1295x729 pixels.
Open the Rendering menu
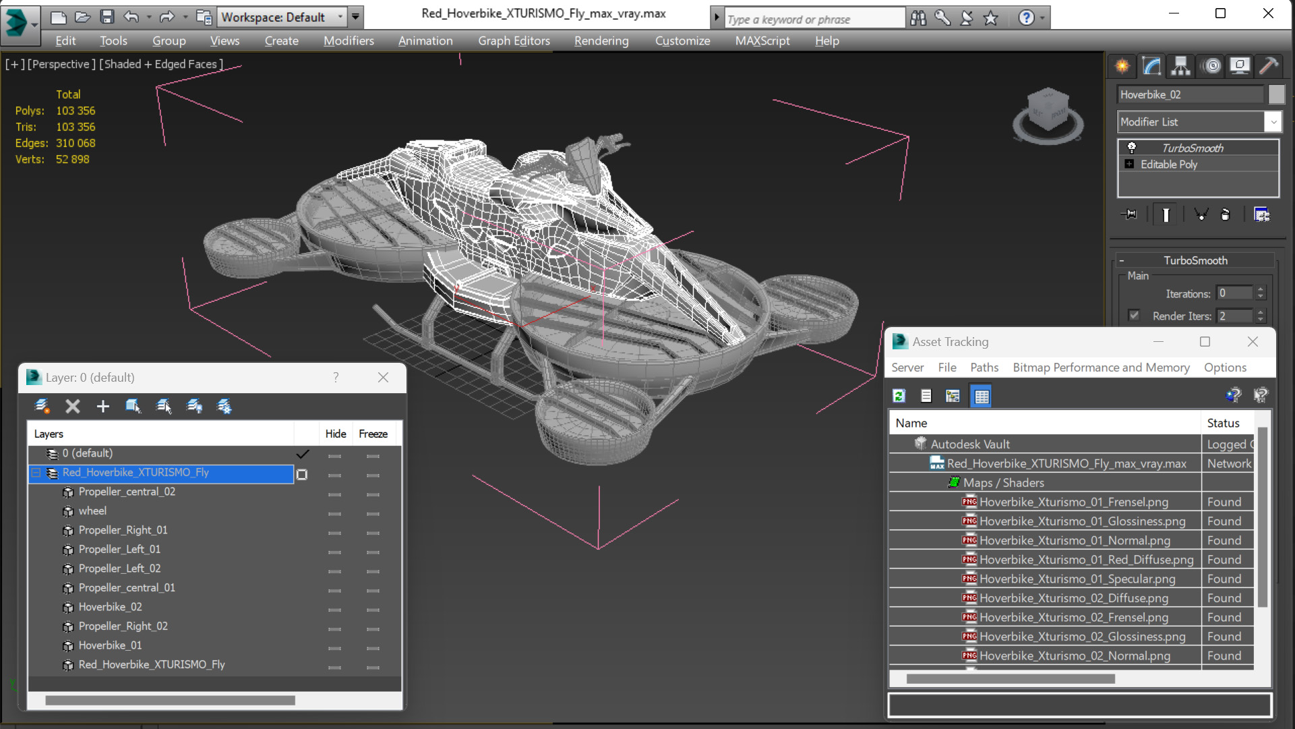[601, 41]
